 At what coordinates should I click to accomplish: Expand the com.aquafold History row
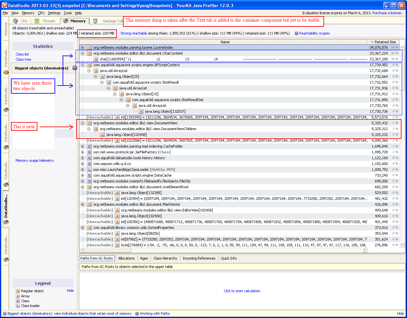82,158
